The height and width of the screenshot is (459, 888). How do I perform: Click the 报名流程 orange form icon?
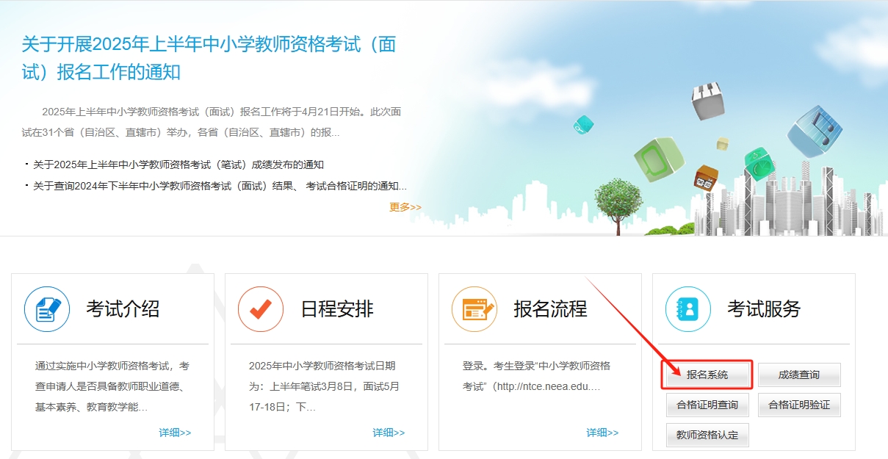(x=474, y=309)
